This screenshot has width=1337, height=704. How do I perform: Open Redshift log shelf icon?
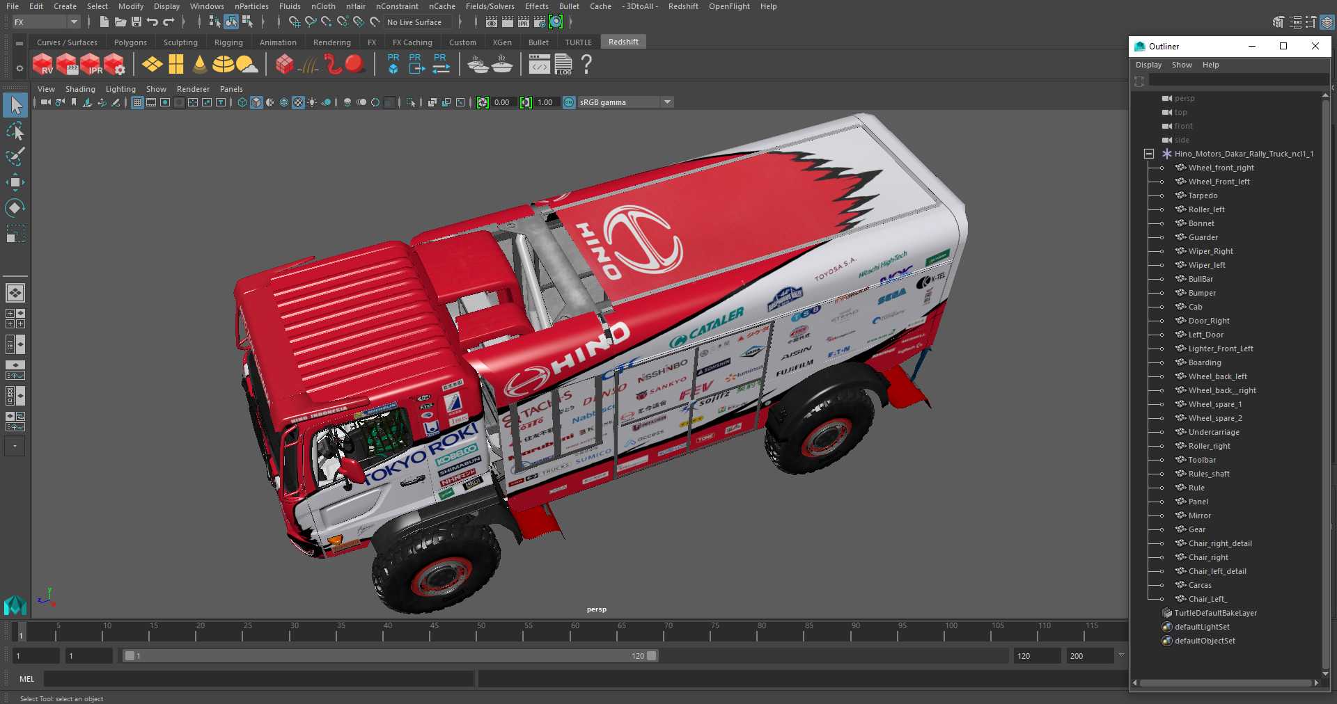563,65
